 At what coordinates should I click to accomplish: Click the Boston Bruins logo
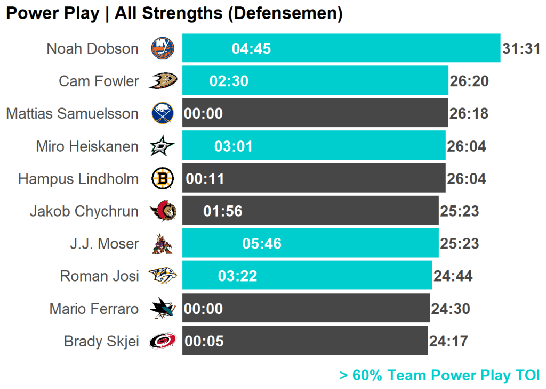[x=163, y=179]
